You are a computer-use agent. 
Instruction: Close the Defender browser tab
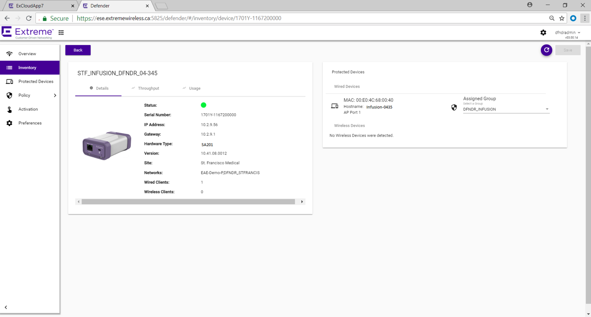147,6
